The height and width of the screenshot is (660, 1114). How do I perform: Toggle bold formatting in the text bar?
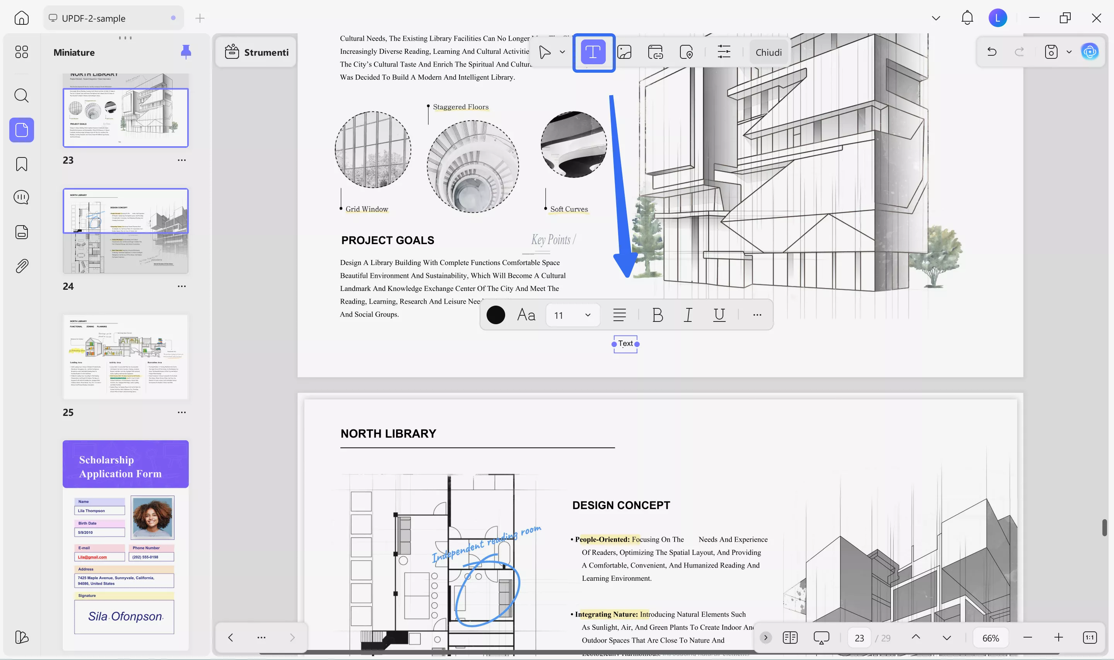coord(657,315)
